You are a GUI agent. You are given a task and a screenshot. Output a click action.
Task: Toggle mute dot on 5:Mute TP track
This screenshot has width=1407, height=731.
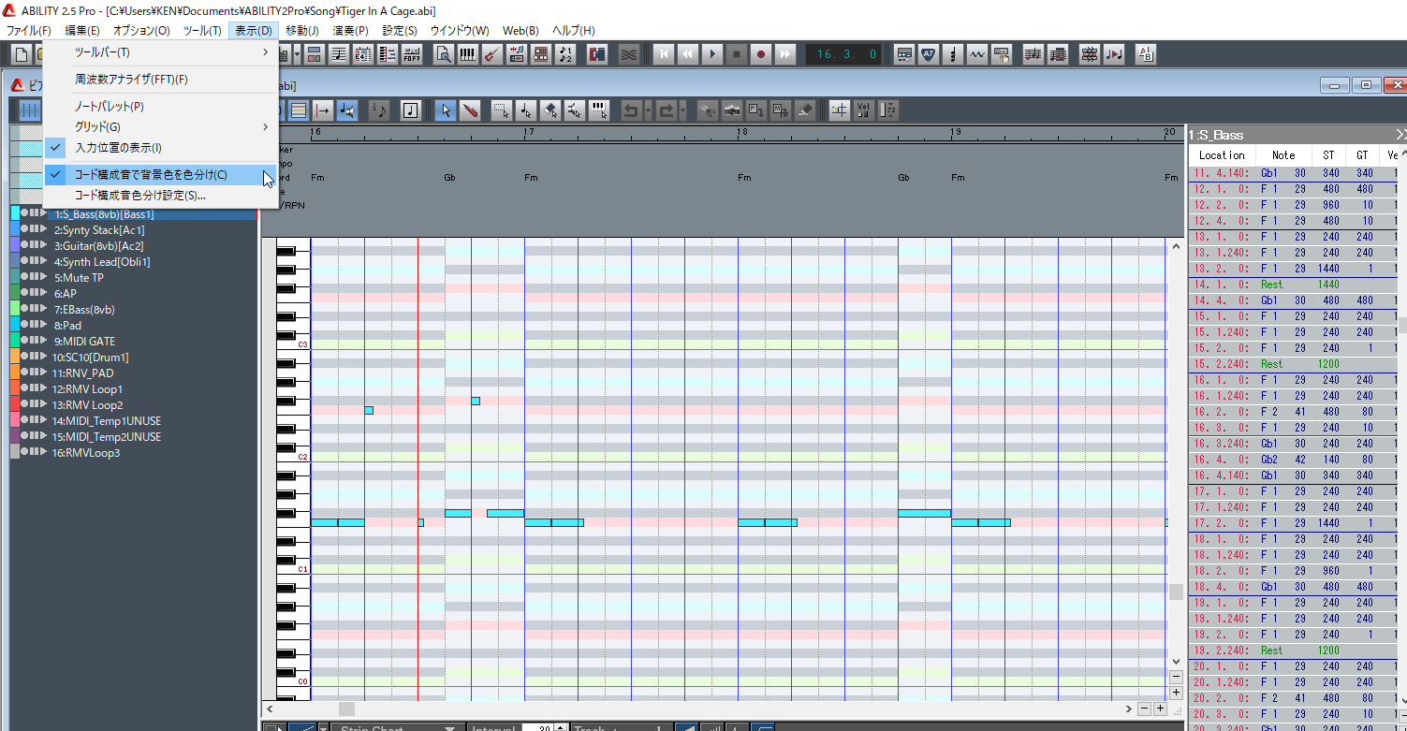pyautogui.click(x=25, y=278)
